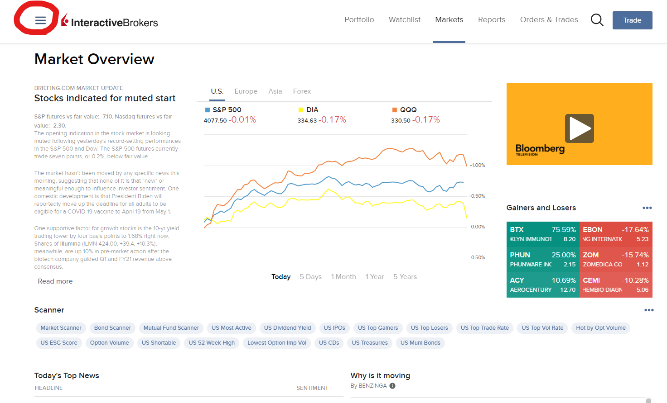Open the US 52 Week High scanner
667x403 pixels.
[212, 343]
